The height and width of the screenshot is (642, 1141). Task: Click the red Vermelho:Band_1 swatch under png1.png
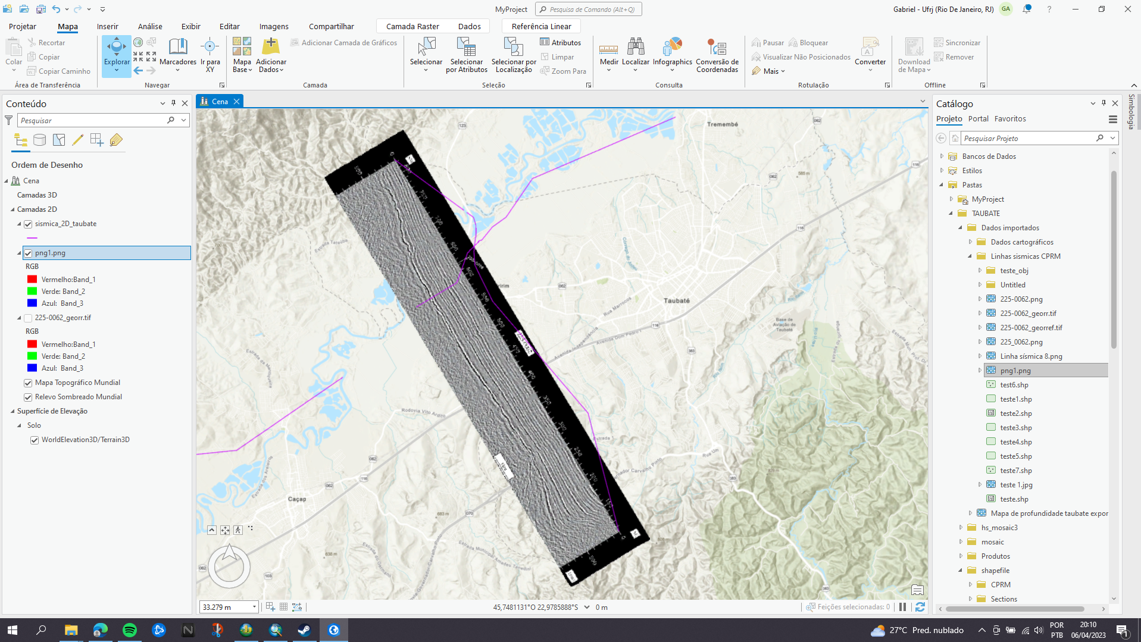tap(32, 280)
